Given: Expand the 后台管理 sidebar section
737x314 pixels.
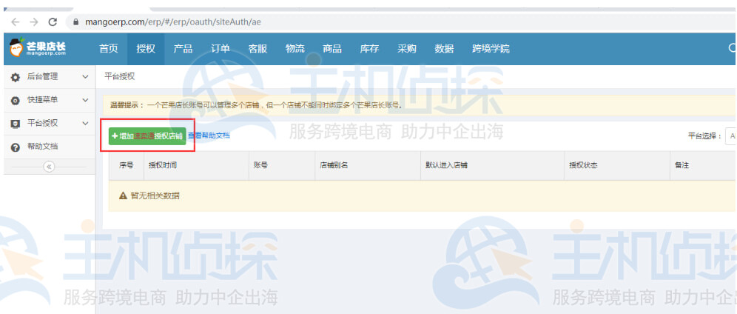Looking at the screenshot, I should point(85,77).
